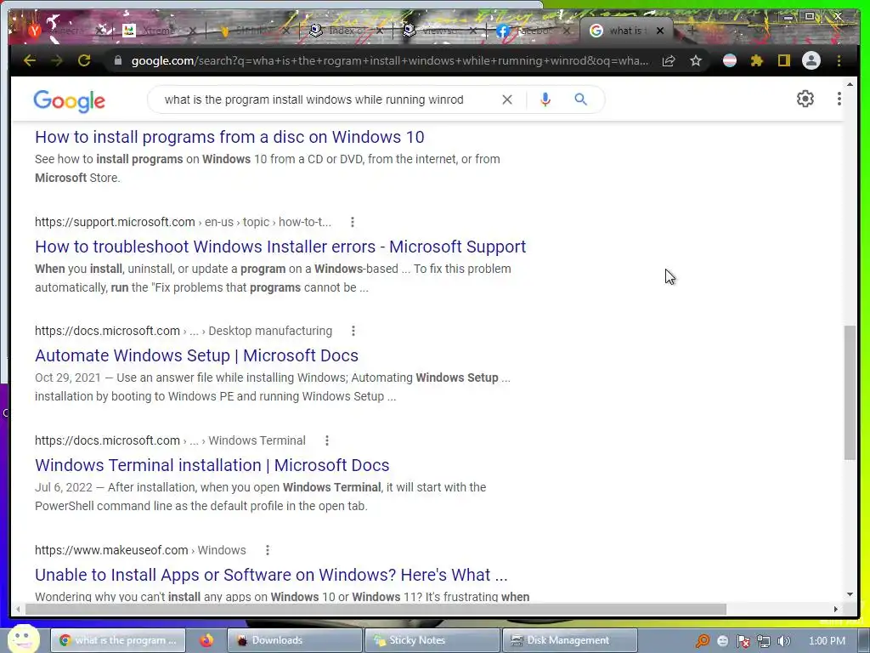This screenshot has height=653, width=870.
Task: Click the https://www.makeuseof.com › Windows breadcrumb
Action: [x=140, y=550]
